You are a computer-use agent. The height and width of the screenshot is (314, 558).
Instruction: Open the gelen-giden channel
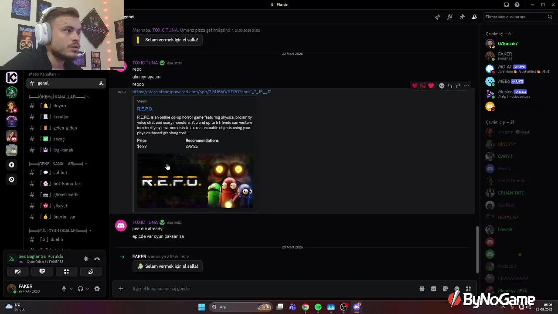click(66, 128)
